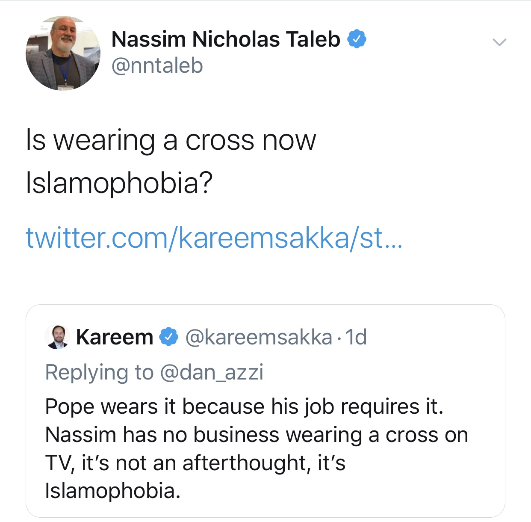Viewport: 531px width, 522px height.
Task: Click the @kareemsakka handle
Action: pyautogui.click(x=259, y=337)
